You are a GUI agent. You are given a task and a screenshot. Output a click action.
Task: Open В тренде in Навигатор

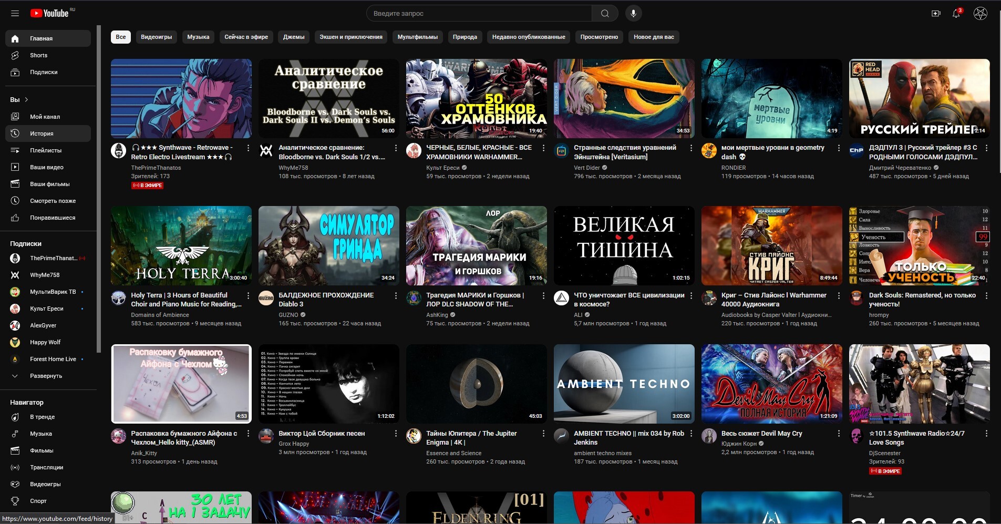pos(48,417)
